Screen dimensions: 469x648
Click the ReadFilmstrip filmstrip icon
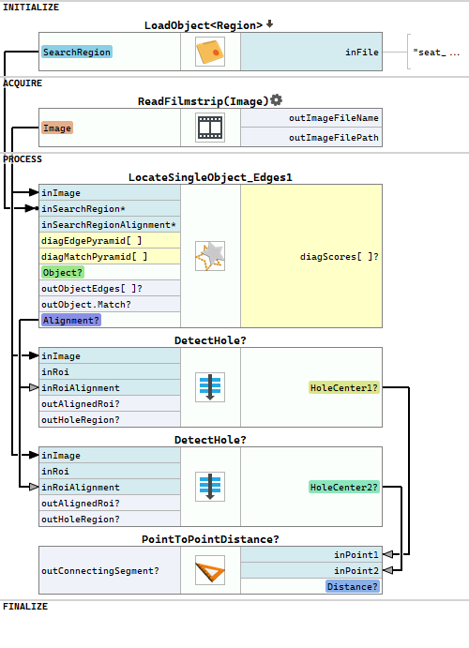[210, 128]
